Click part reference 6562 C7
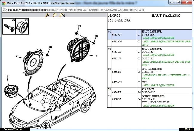 click(x=117, y=35)
